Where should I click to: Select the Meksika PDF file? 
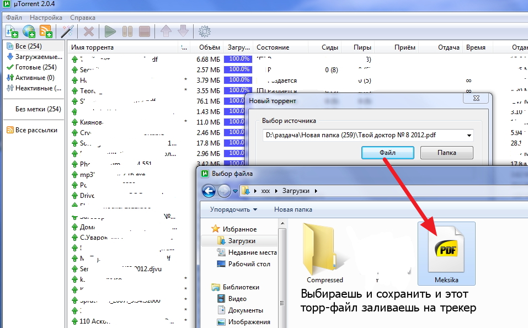click(446, 254)
